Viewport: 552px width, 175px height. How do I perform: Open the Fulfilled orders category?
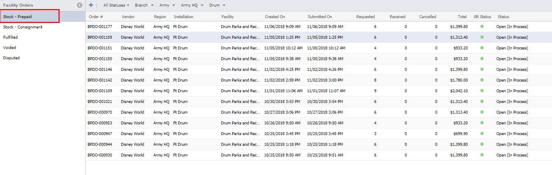[10, 37]
